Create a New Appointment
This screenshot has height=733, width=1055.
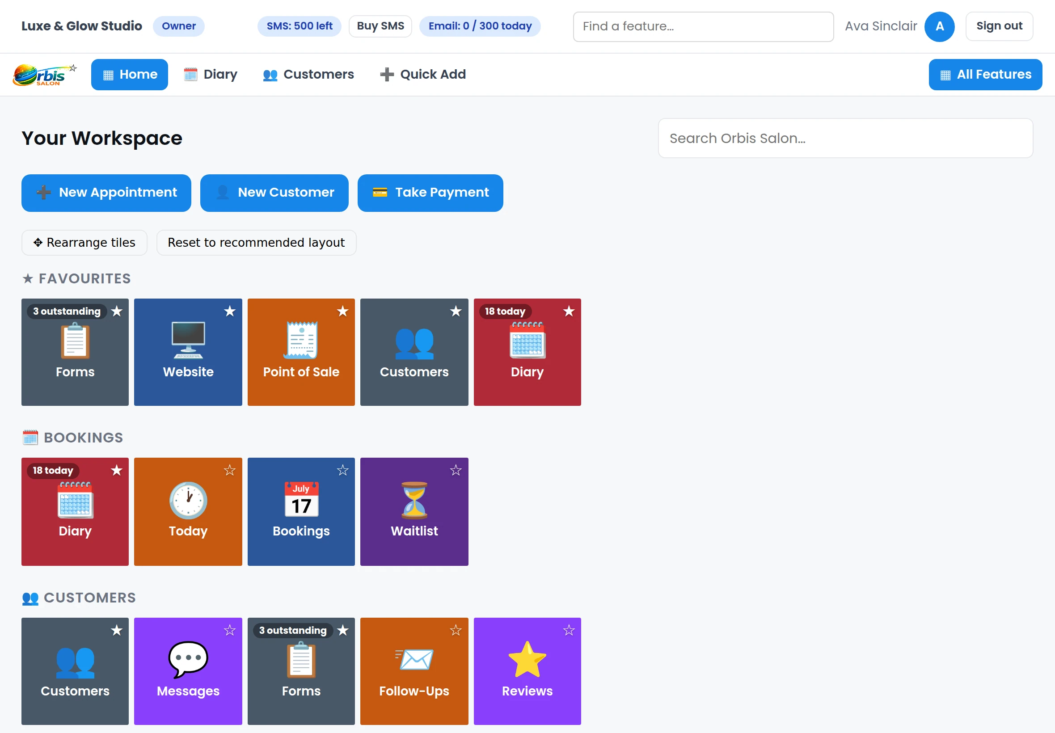tap(106, 193)
